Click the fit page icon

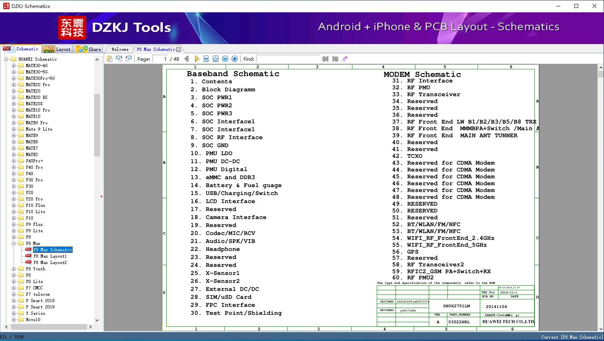[x=216, y=59]
